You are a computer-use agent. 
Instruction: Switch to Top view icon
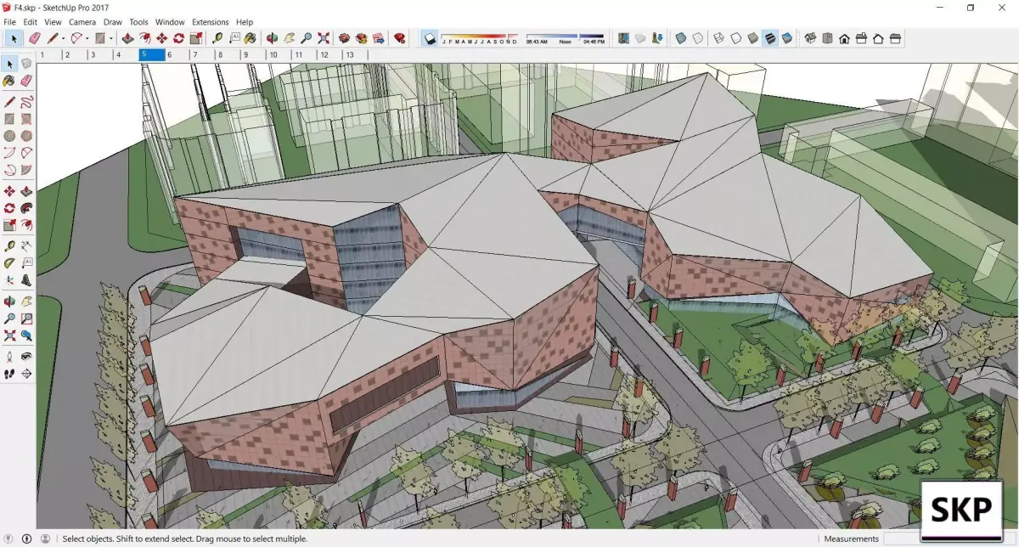827,38
